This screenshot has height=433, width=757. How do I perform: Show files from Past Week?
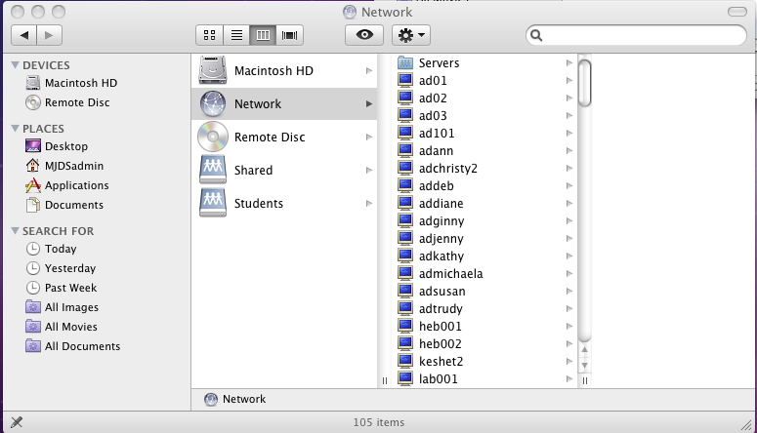(62, 288)
